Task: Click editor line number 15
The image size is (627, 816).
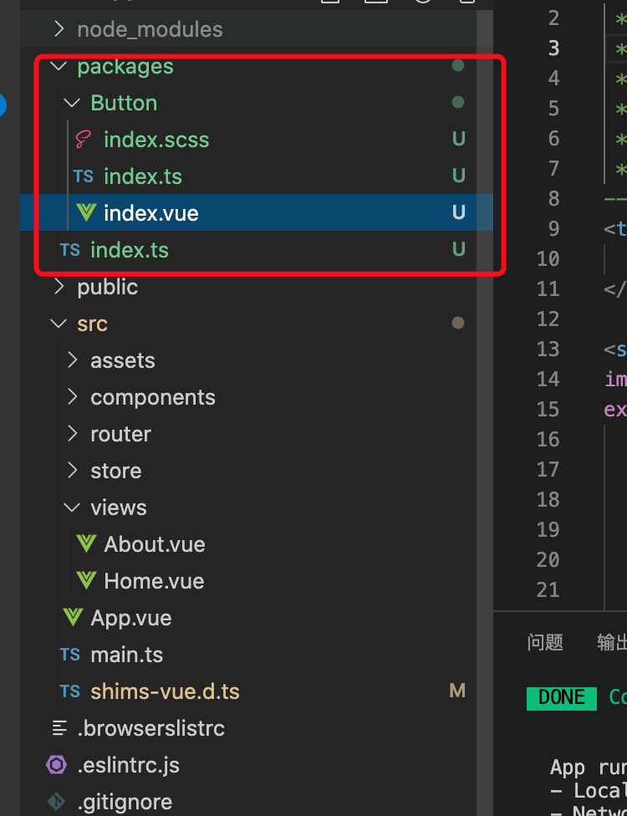Action: click(548, 409)
